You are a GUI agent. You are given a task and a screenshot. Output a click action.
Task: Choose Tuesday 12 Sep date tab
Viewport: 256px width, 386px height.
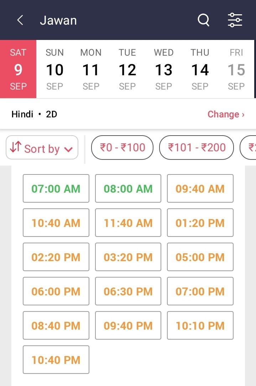[127, 69]
